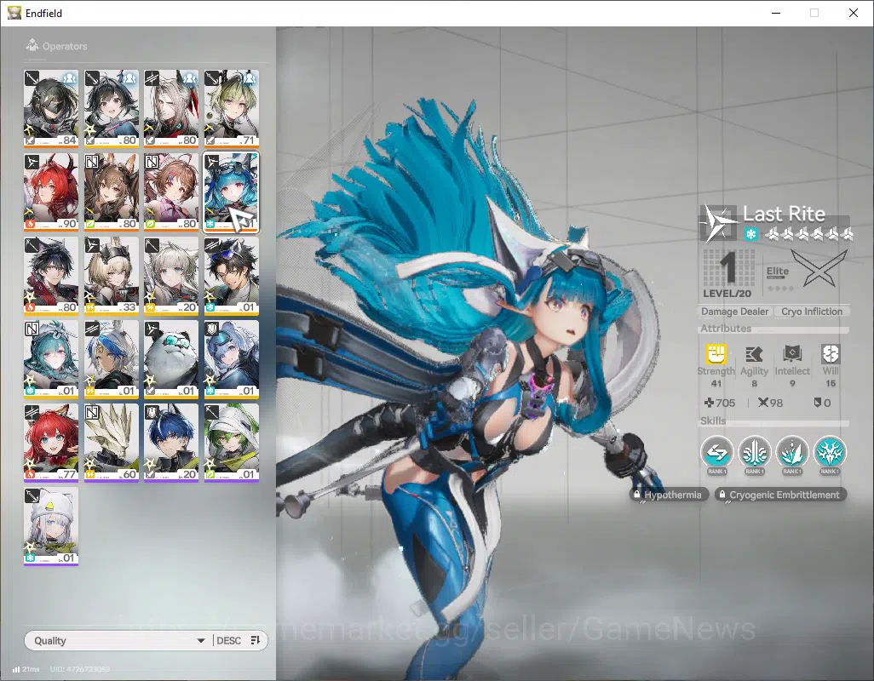This screenshot has width=874, height=681.
Task: Close the Endfield window
Action: pos(853,13)
